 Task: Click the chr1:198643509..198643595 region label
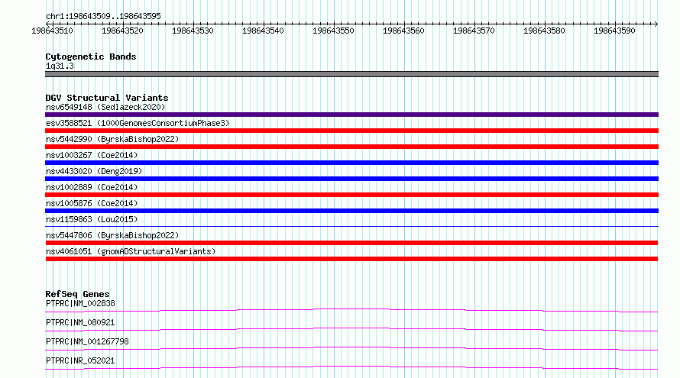103,16
